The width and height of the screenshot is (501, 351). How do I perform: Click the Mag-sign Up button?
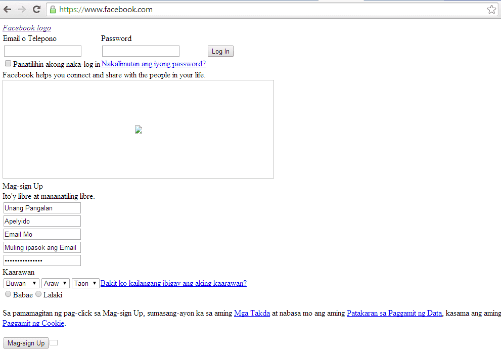tap(26, 343)
